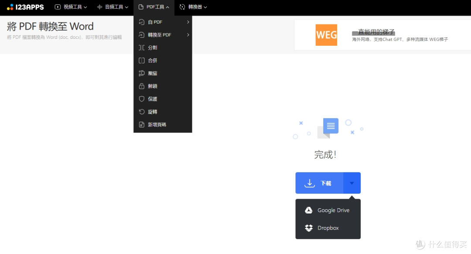Save to Dropbox

(x=328, y=228)
